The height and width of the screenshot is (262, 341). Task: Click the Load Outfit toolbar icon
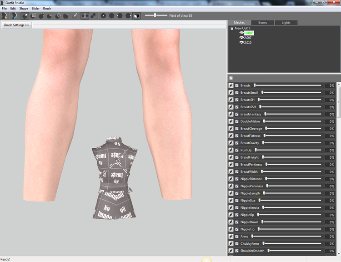click(x=15, y=15)
